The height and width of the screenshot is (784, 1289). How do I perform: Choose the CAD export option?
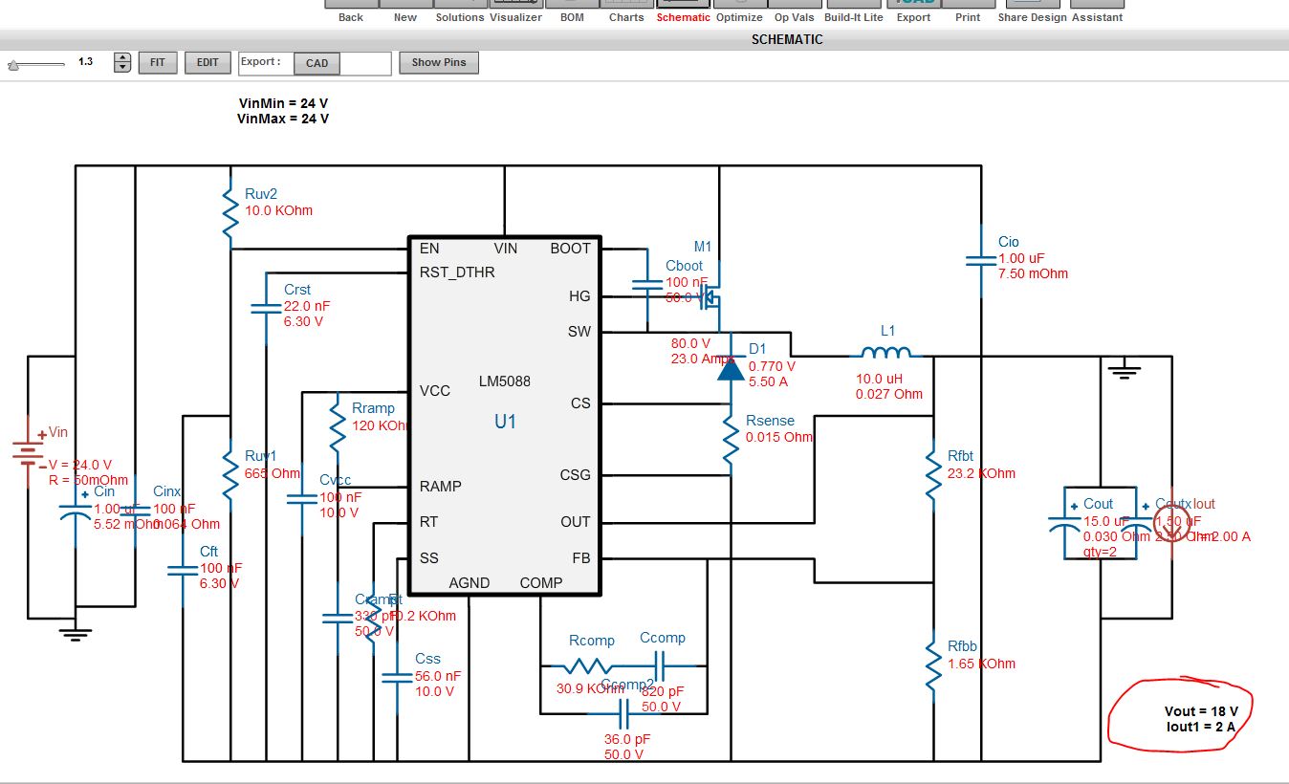[x=317, y=63]
